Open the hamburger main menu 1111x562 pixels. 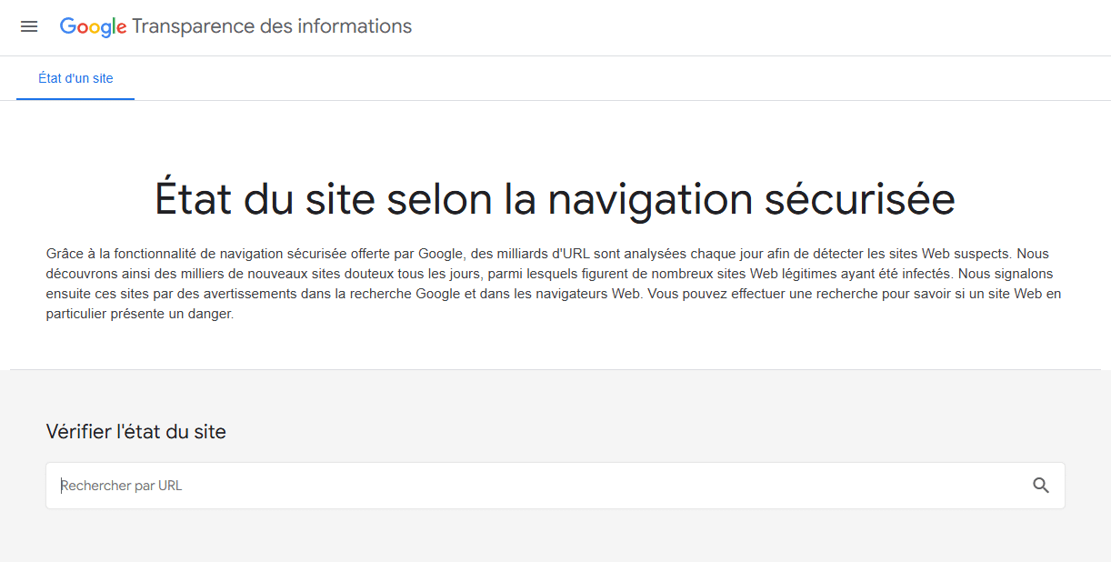click(29, 27)
